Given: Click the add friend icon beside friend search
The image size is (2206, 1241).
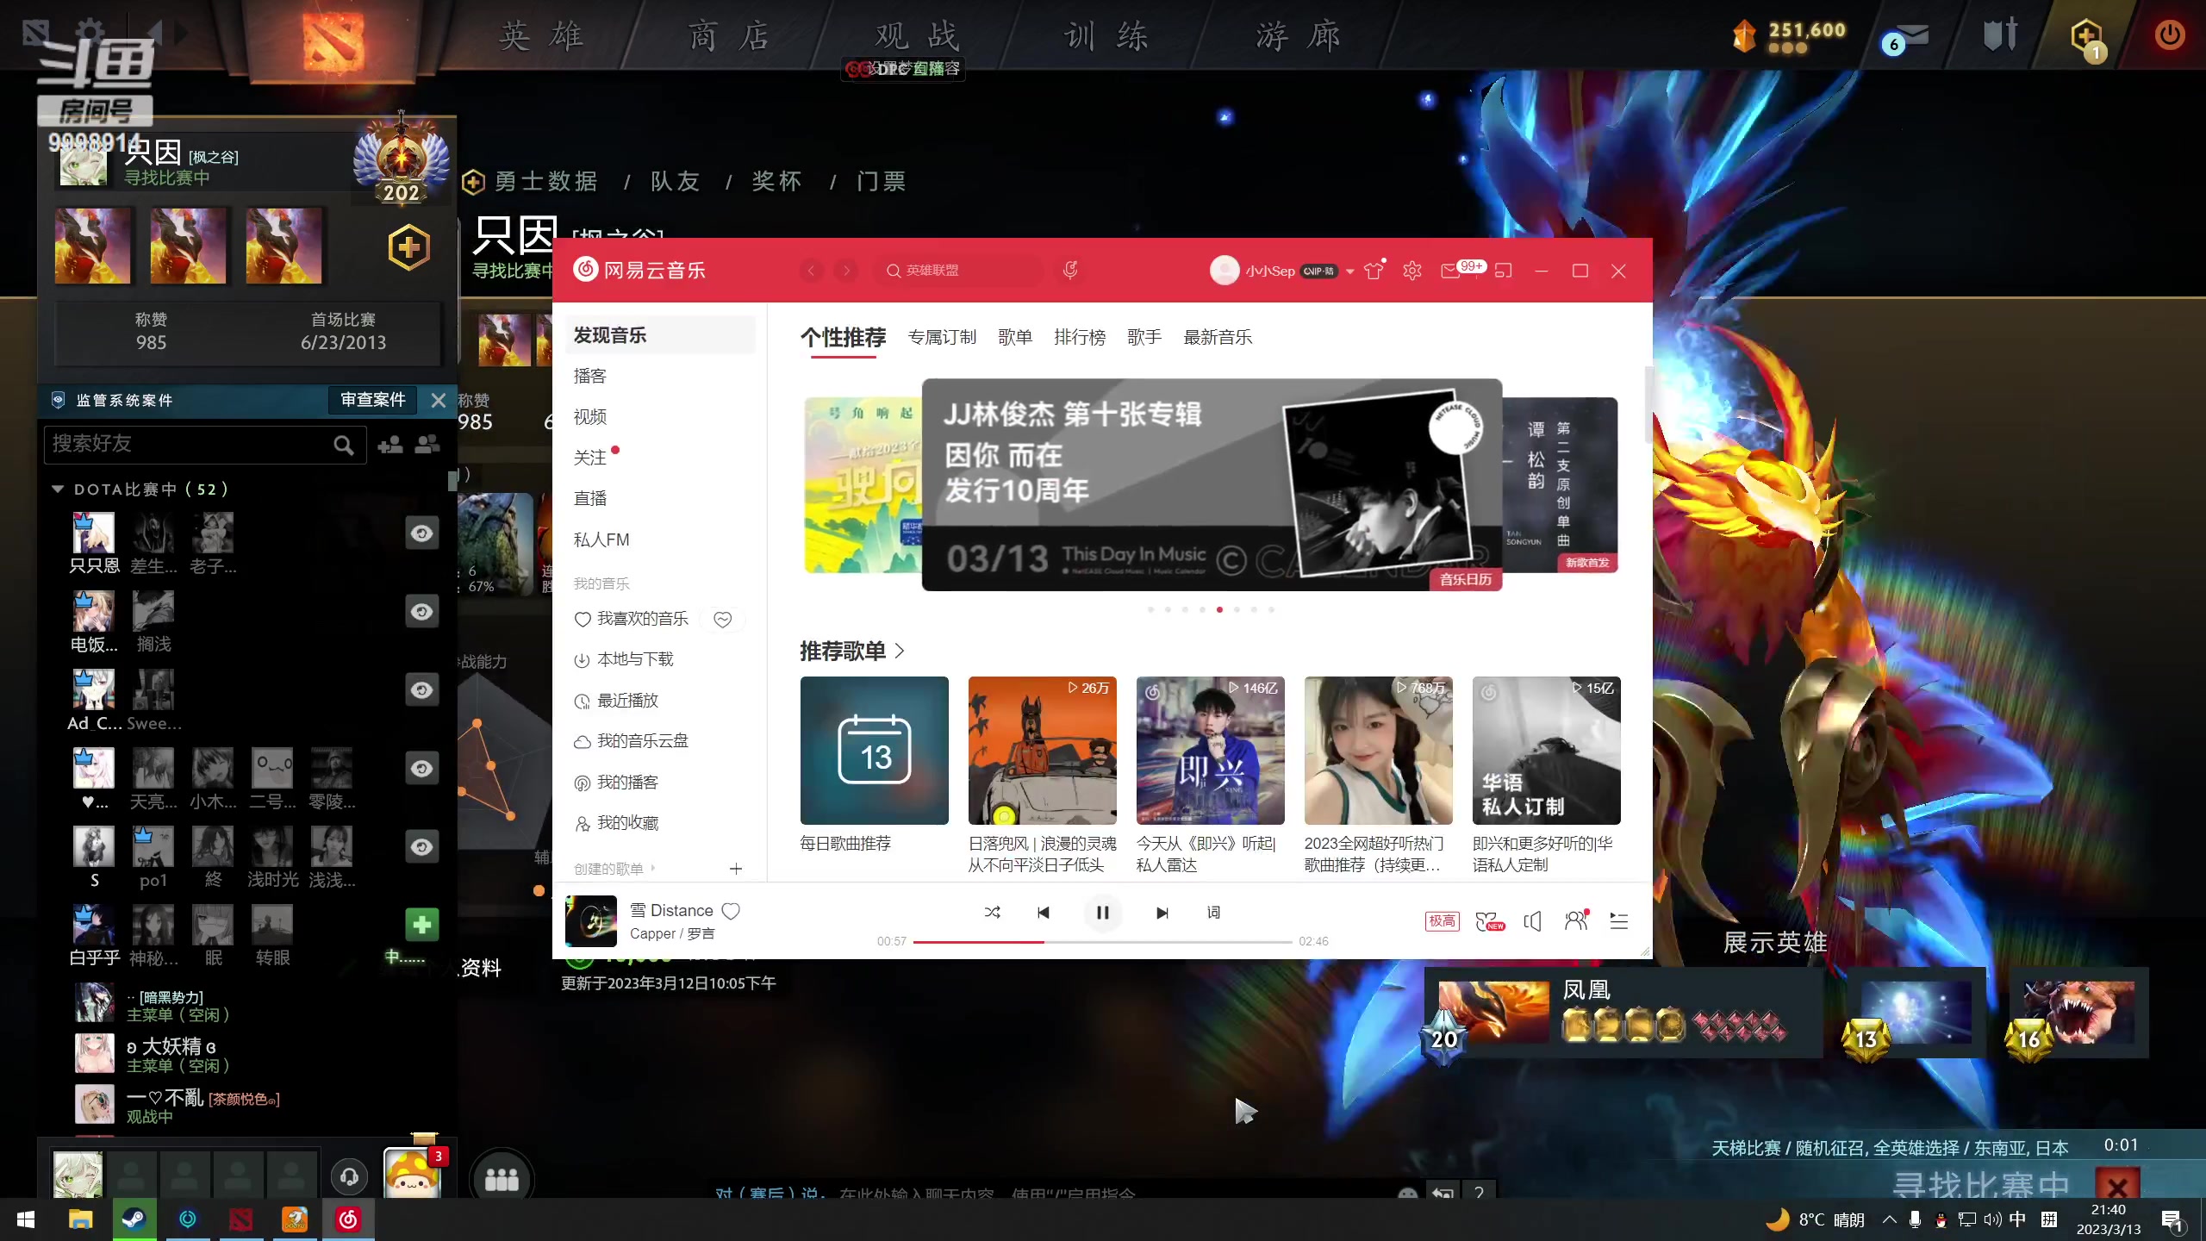Looking at the screenshot, I should [x=390, y=444].
